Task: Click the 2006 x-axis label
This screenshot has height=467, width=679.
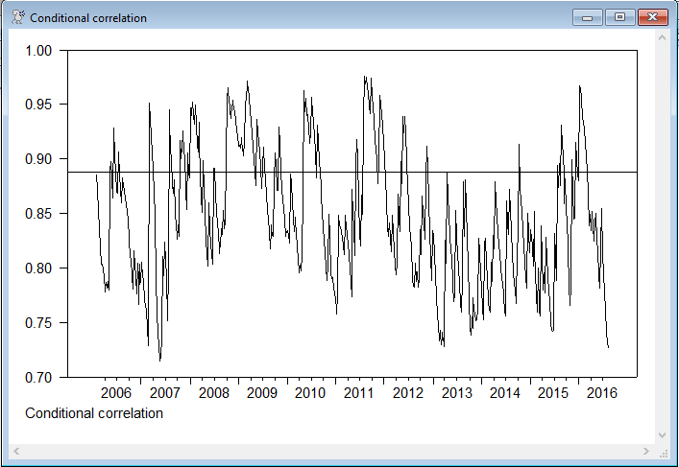Action: coord(116,393)
